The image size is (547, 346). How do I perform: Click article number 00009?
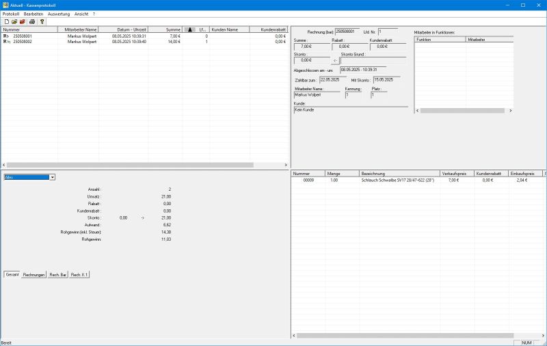coord(308,181)
